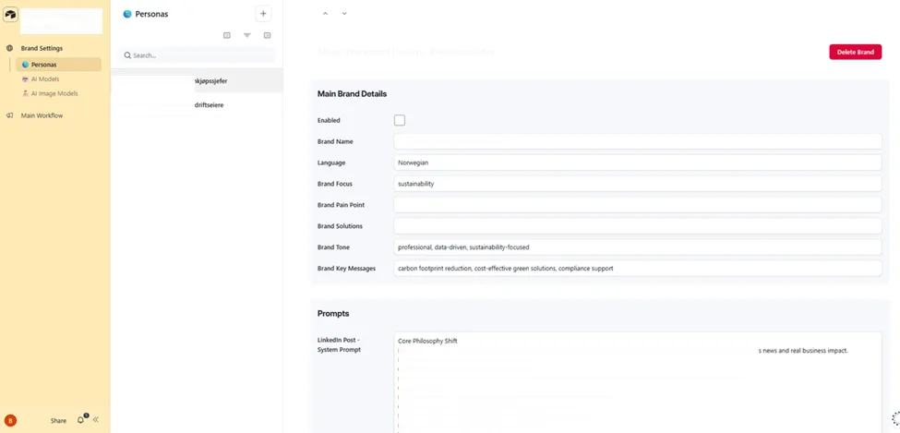Click the Personas heading globe icon
This screenshot has height=433, width=900.
127,14
